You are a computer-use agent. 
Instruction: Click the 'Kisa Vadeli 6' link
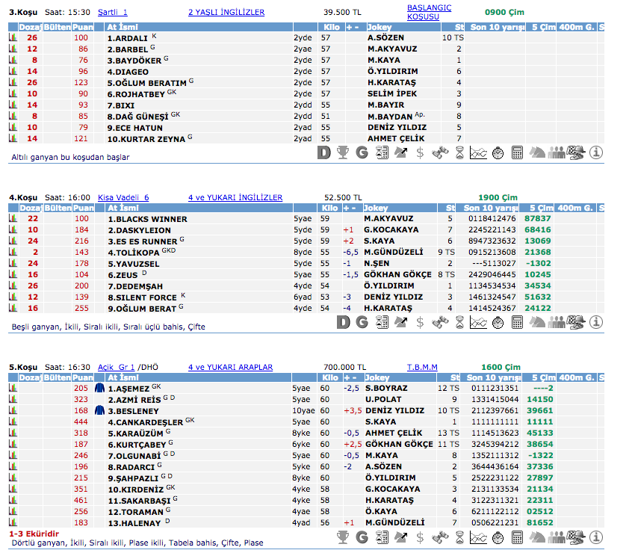(123, 197)
